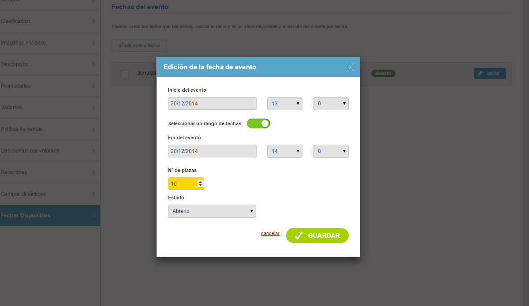Image resolution: width=529 pixels, height=306 pixels.
Task: Click the Inicio del evento date field
Action: pos(212,104)
